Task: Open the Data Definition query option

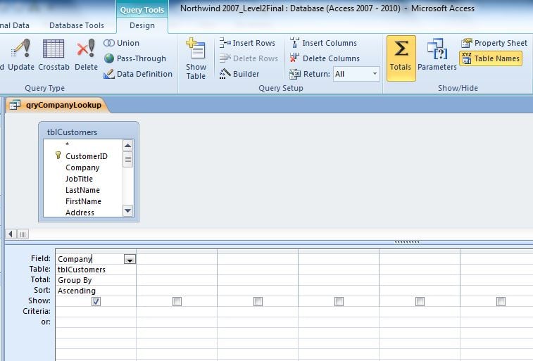Action: coord(138,74)
